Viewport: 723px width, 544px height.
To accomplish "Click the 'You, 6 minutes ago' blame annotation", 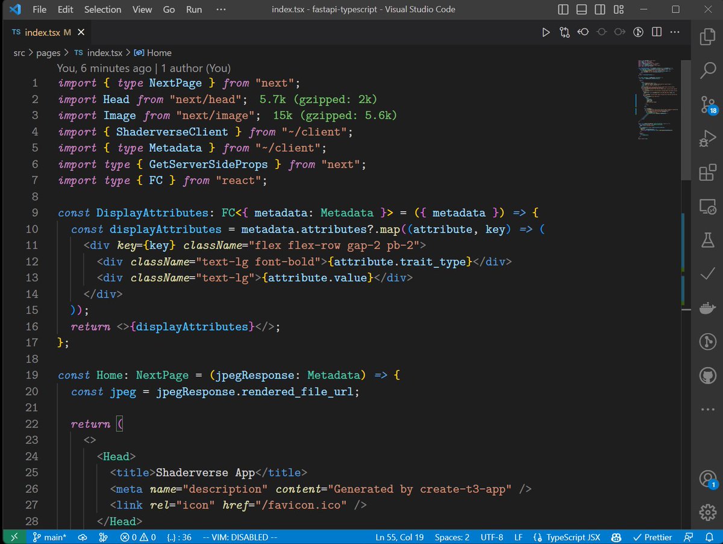I will (143, 69).
